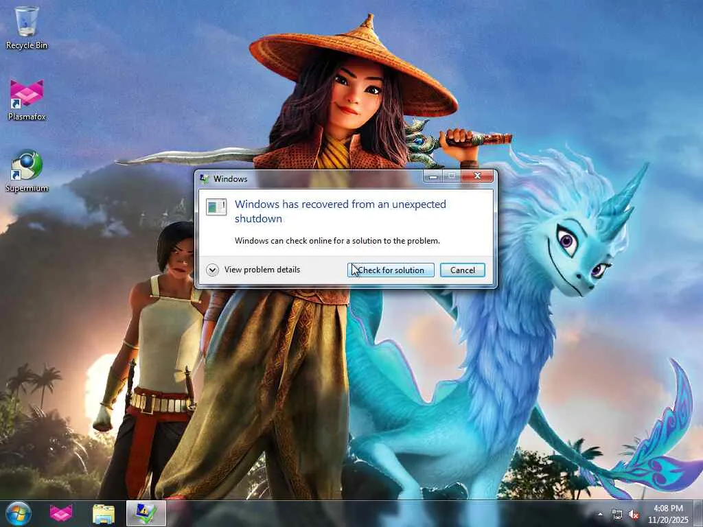Click the Windows dialog title bar icon
This screenshot has height=527, width=703.
click(205, 179)
